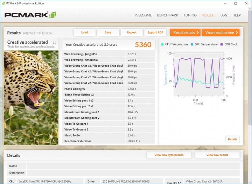This screenshot has height=184, width=252.
Task: Click the Video Group Chat encoding row
Action: tap(108, 83)
